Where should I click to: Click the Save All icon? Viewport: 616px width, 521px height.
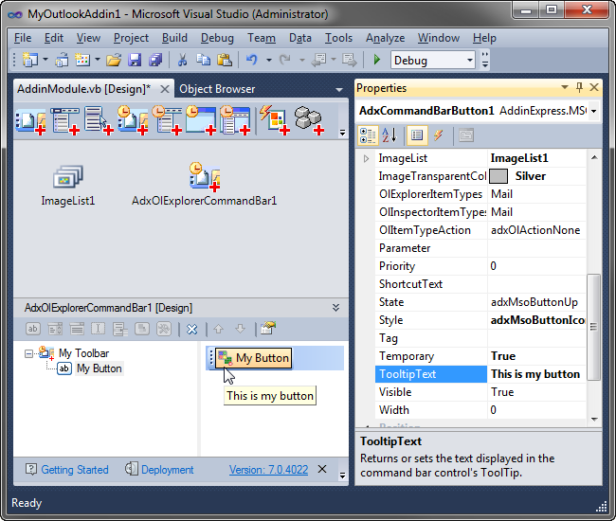(x=155, y=60)
